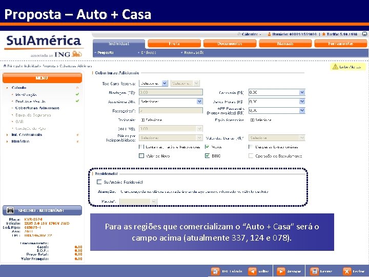Click the home icon in the breadcrumb
369x277 pixels.
tap(5, 66)
